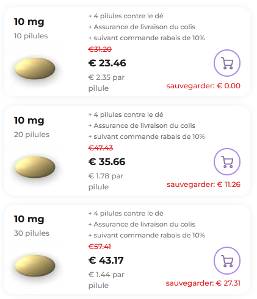Click the '20 pilules' quantity label
This screenshot has height=299, width=257.
click(x=32, y=135)
